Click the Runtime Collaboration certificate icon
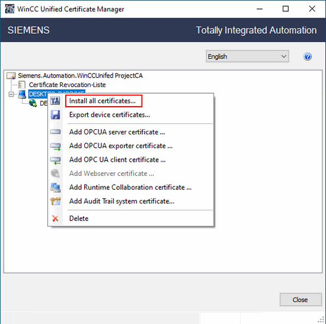This screenshot has height=324, width=326. (55, 187)
